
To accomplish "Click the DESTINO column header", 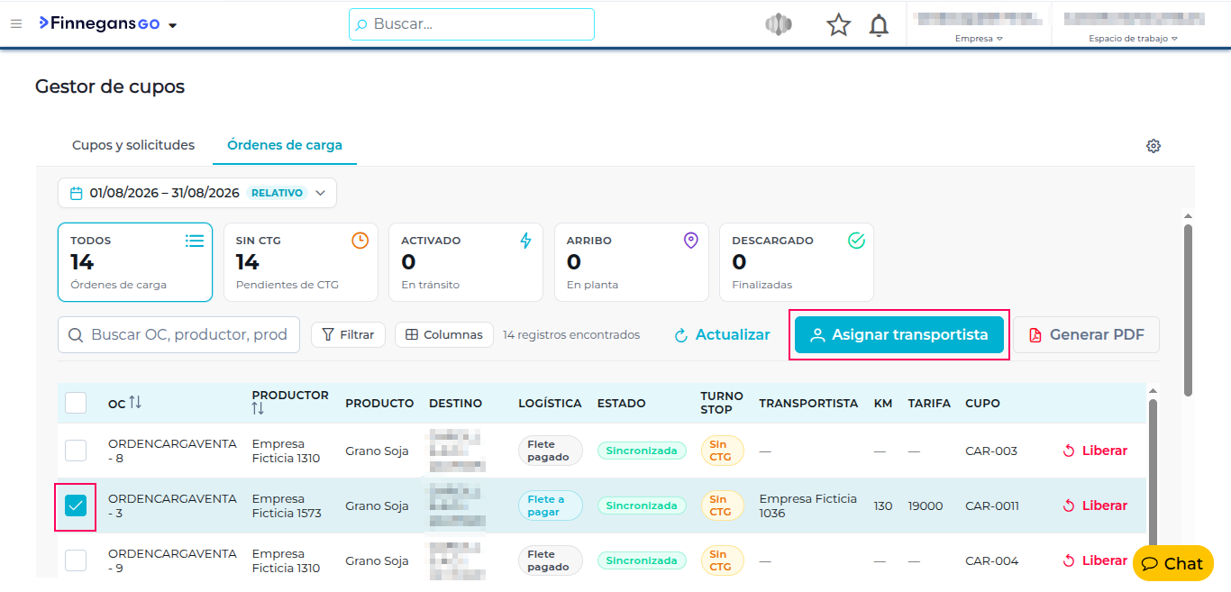I will [455, 404].
